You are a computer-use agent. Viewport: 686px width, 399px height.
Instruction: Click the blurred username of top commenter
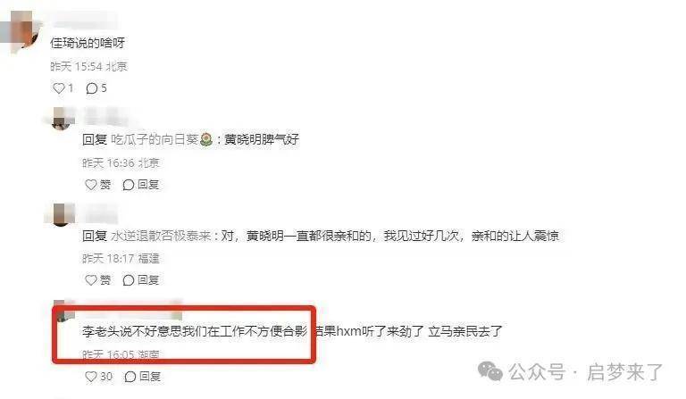click(x=83, y=20)
